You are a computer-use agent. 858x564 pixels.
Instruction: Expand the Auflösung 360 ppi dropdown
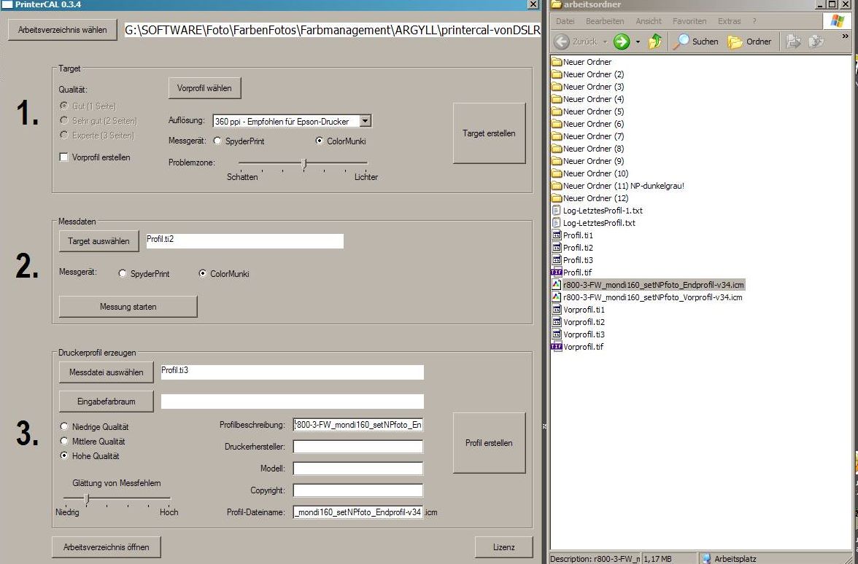[366, 121]
